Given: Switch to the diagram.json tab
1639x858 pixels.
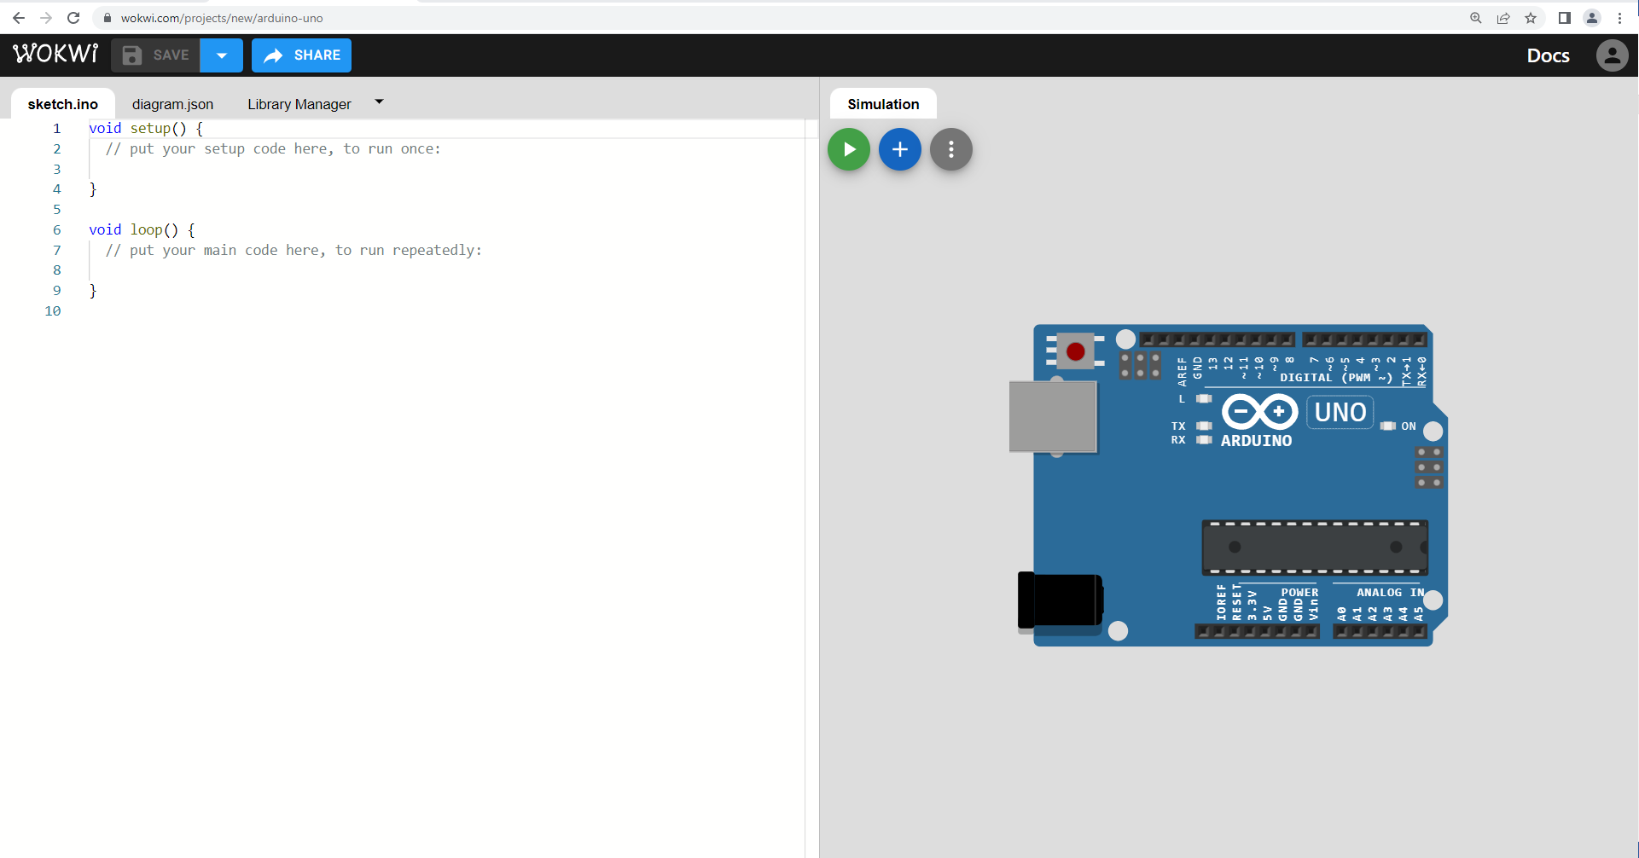Looking at the screenshot, I should click(x=172, y=104).
